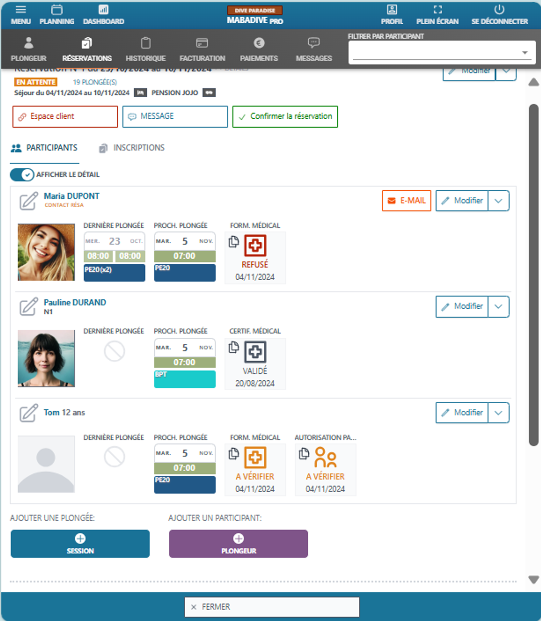Click Maria DUPONT's profile photo

[46, 252]
